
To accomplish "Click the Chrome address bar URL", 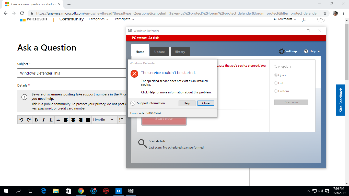I will tap(177, 13).
